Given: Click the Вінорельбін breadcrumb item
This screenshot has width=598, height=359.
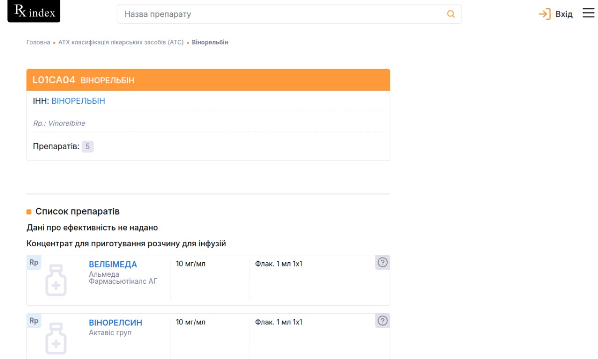Looking at the screenshot, I should click(210, 42).
